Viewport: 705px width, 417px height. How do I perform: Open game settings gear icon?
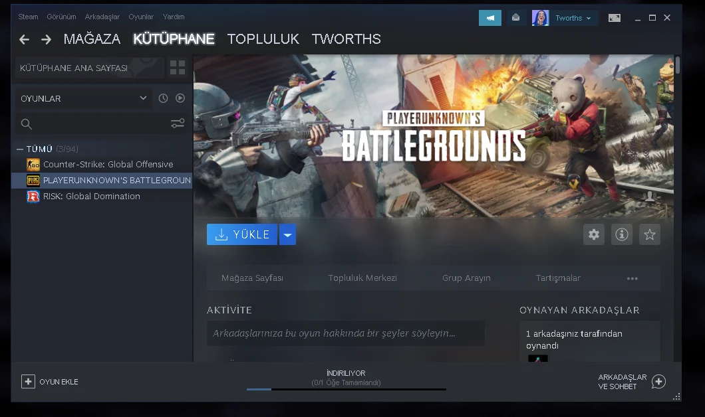(594, 234)
